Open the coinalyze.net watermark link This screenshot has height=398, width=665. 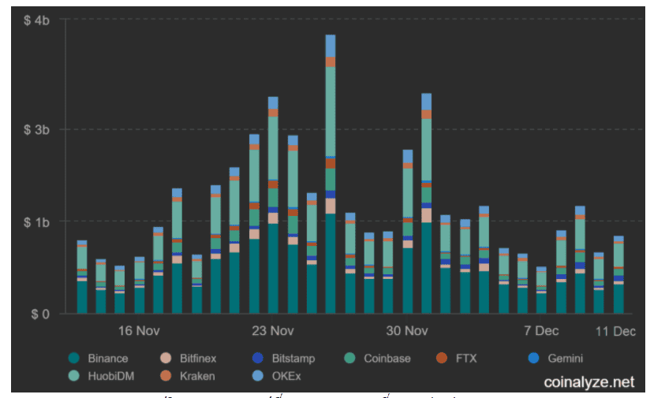click(x=589, y=382)
